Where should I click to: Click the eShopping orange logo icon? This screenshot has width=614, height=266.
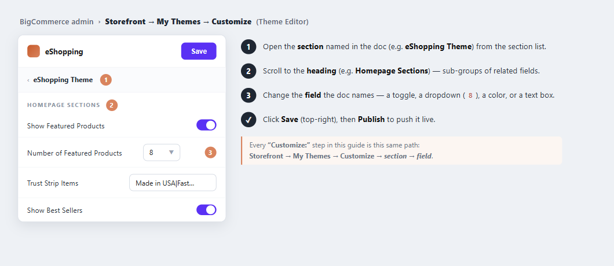(x=34, y=51)
